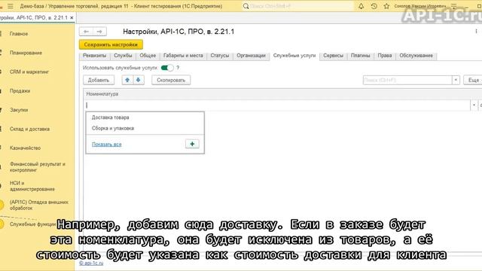This screenshot has width=482, height=271.
Task: Open the three-dot form menu
Action: (476, 32)
